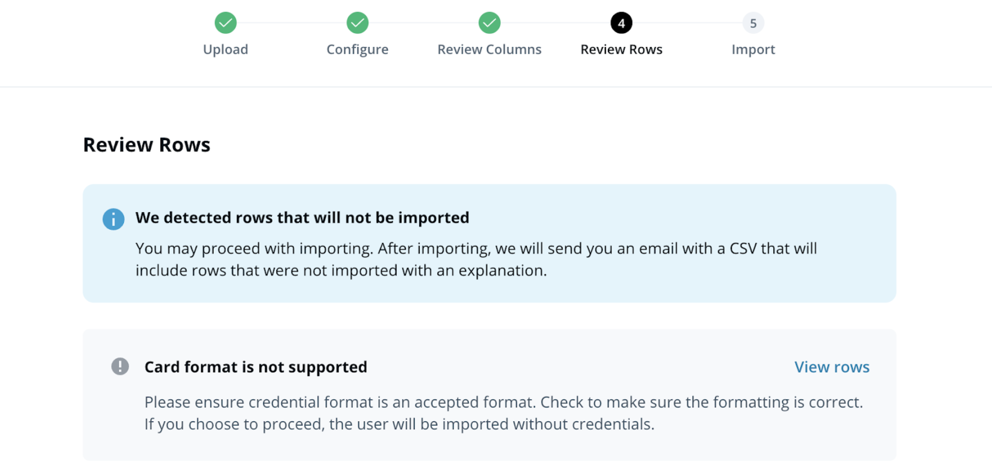Click the green checkmark above Review Columns

pos(489,23)
